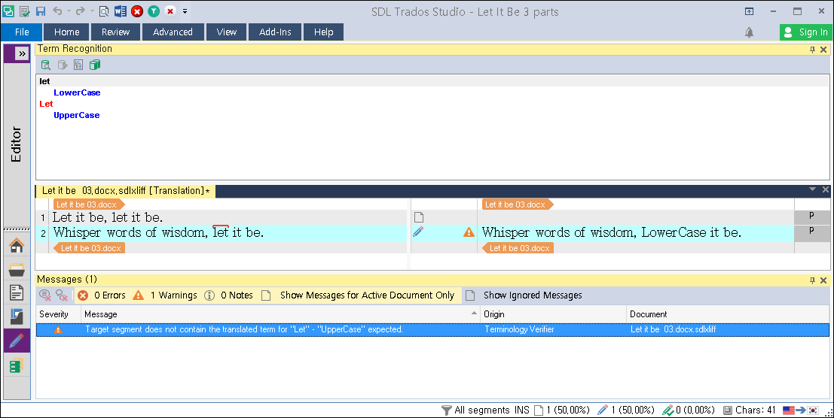This screenshot has height=418, width=834.
Task: Click the Word document export icon
Action: (x=121, y=11)
